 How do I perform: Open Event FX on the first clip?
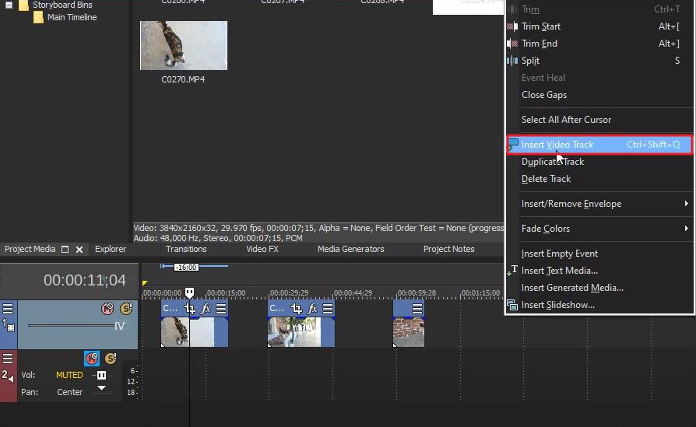coord(206,309)
